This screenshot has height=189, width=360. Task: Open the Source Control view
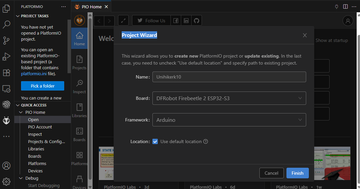(6, 41)
